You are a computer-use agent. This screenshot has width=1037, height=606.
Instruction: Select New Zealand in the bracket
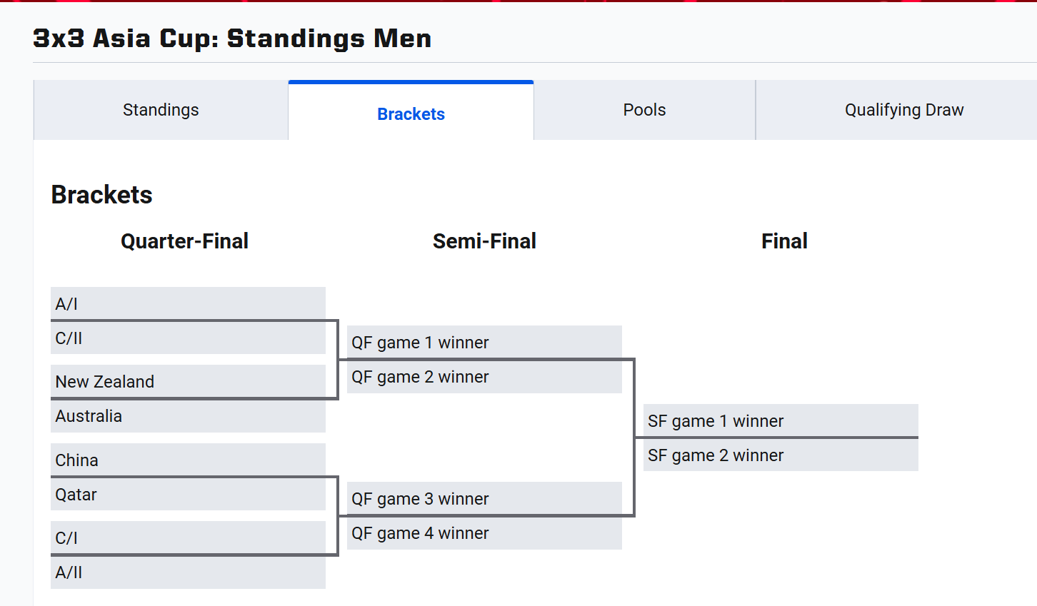coord(188,381)
